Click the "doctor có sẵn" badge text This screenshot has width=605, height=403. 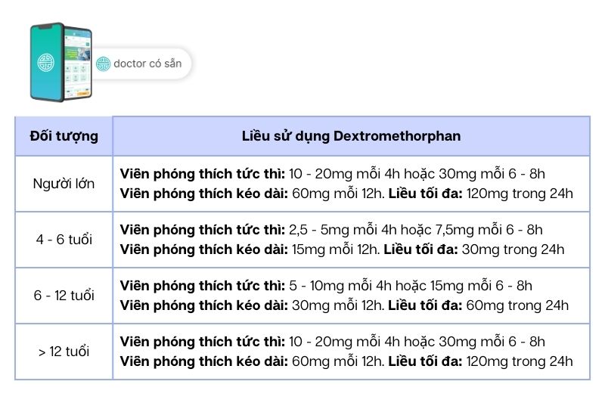pyautogui.click(x=147, y=64)
